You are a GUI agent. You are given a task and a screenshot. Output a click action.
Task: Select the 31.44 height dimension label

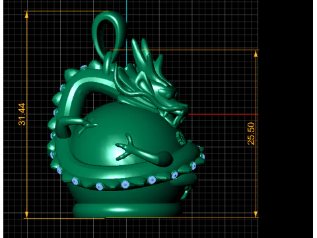click(x=22, y=114)
